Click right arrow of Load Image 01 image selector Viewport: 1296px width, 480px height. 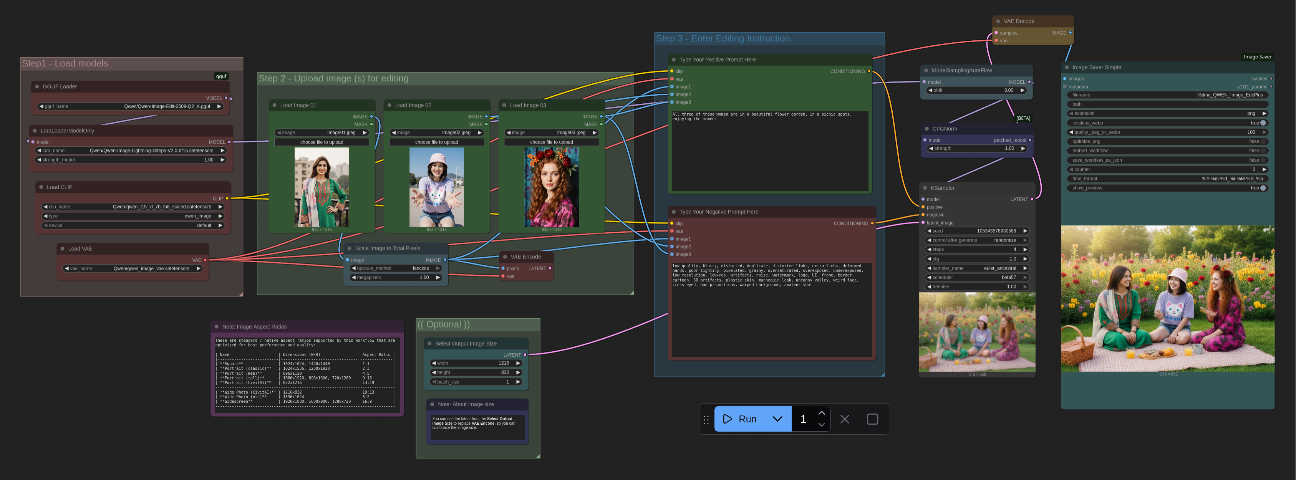(365, 133)
